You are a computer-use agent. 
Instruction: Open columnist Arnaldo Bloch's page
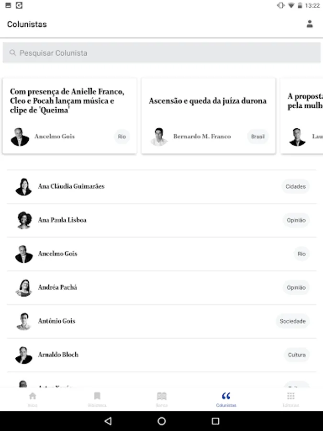(58, 355)
